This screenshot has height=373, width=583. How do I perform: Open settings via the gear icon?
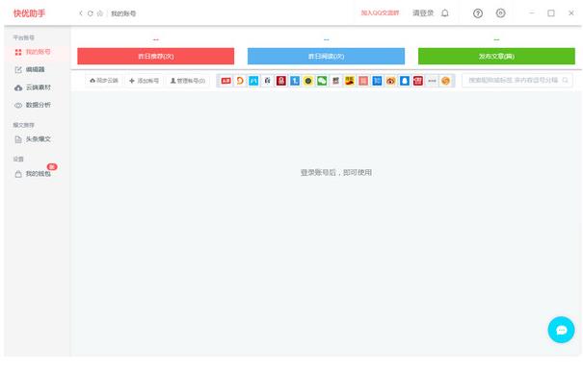click(x=500, y=13)
